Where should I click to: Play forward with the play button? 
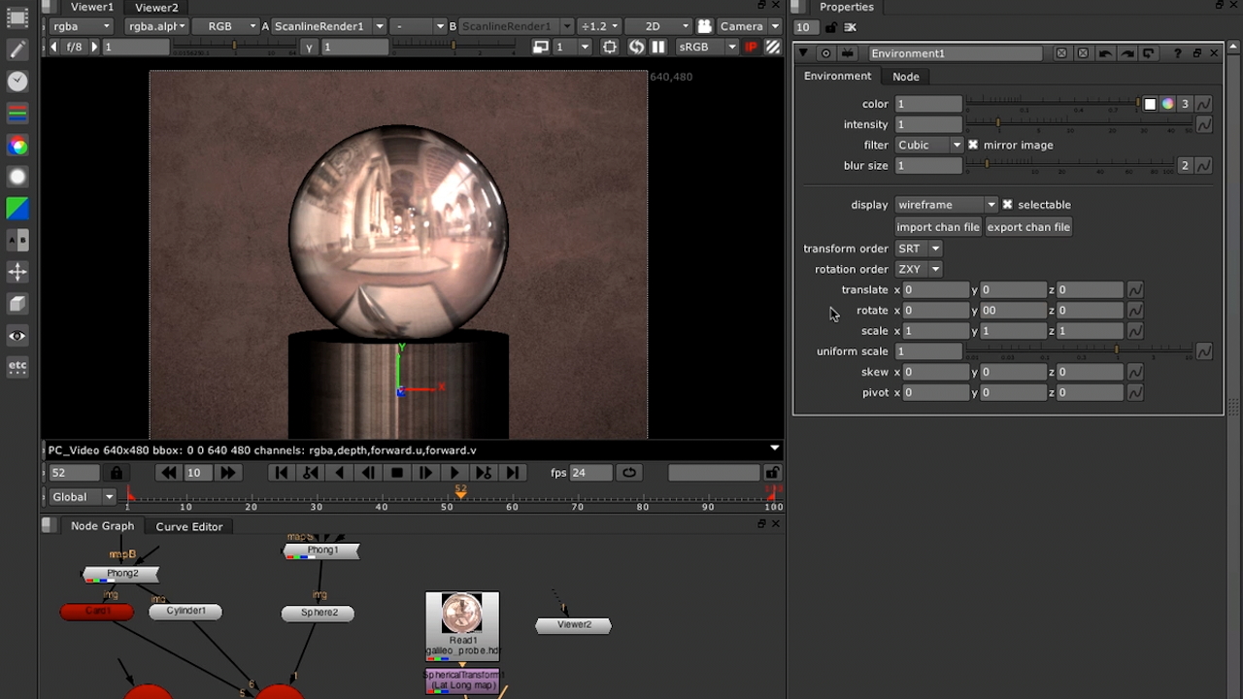coord(454,473)
